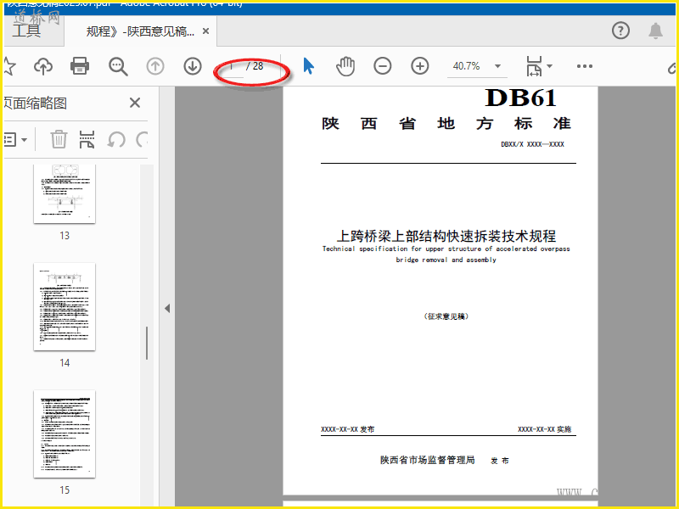679x509 pixels.
Task: Click the 陕西省地方标准 heading
Action: [446, 123]
